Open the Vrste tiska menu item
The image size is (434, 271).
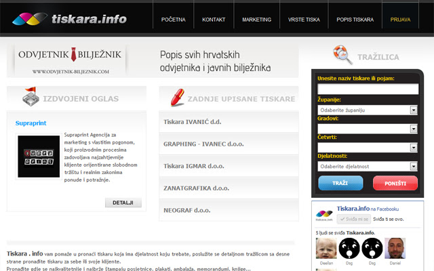tap(304, 20)
